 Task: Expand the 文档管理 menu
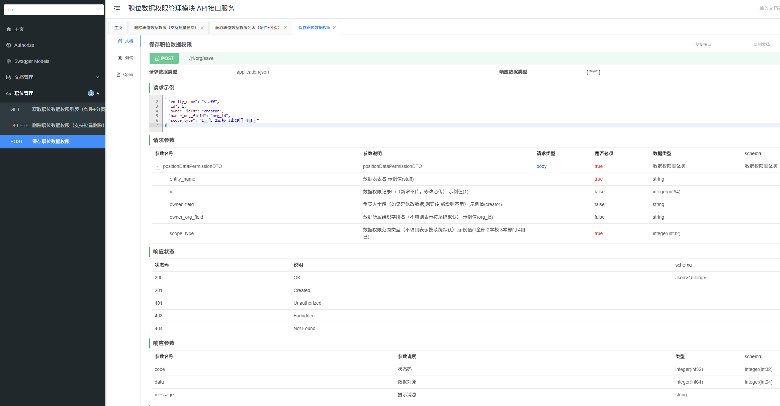(97, 77)
